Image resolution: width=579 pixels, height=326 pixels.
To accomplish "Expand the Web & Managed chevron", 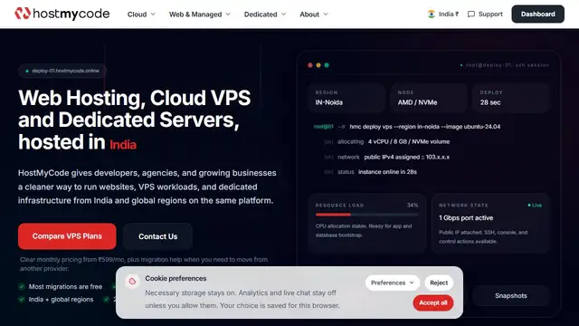I will pos(228,14).
